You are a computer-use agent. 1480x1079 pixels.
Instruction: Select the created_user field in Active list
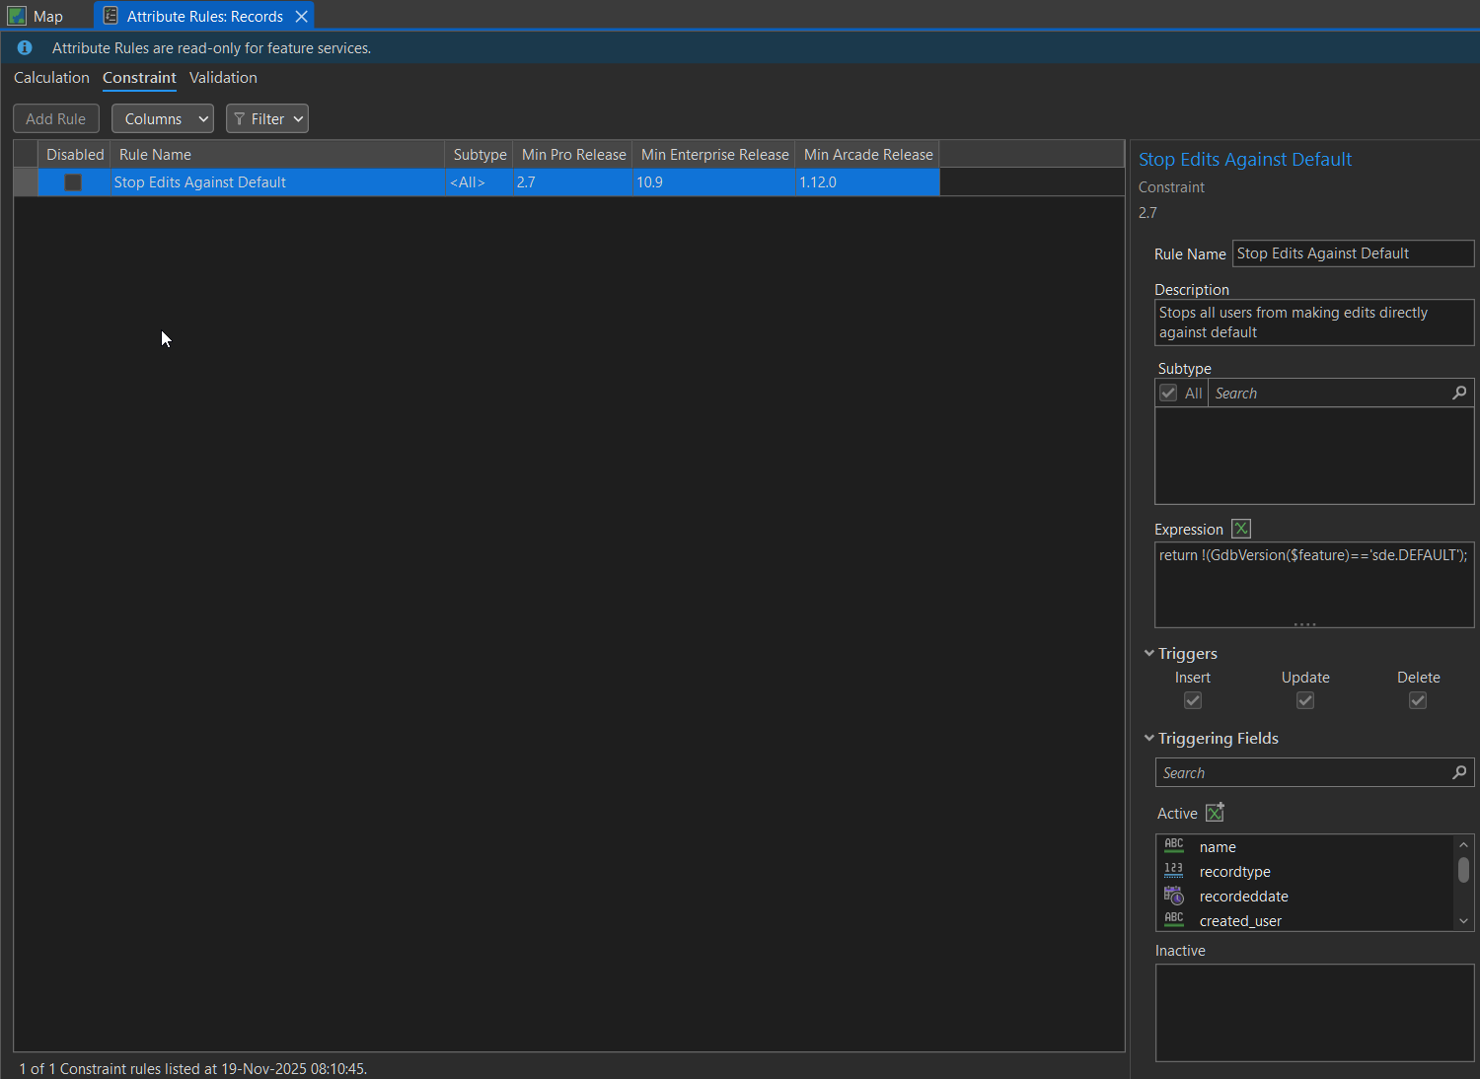click(x=1306, y=920)
